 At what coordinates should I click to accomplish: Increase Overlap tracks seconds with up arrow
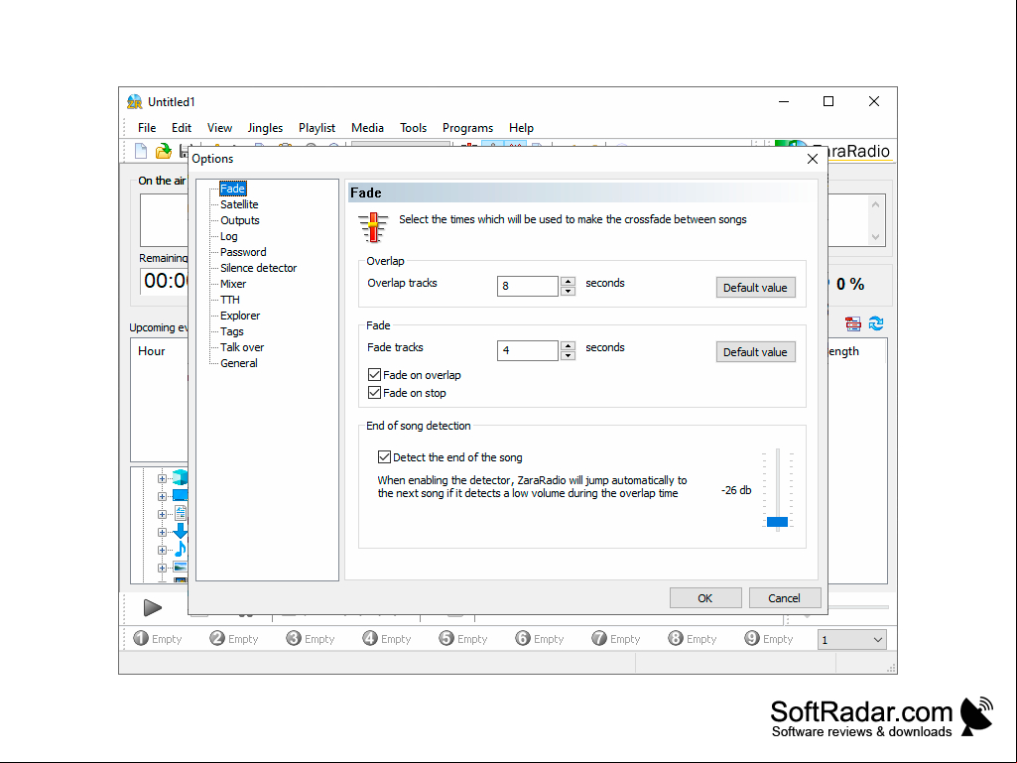568,282
